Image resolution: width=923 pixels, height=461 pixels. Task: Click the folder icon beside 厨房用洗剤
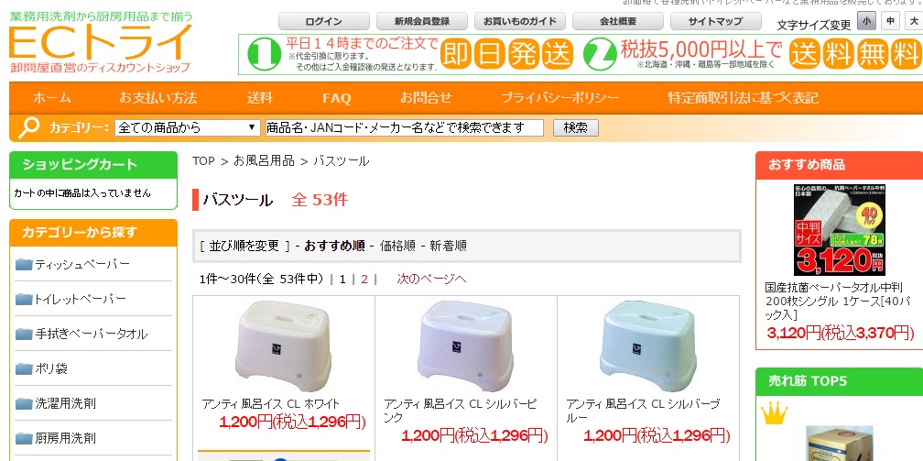pyautogui.click(x=24, y=439)
